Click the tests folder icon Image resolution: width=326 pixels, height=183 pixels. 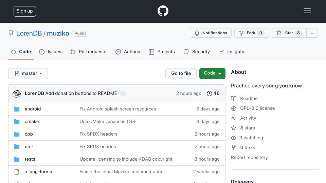[17, 159]
